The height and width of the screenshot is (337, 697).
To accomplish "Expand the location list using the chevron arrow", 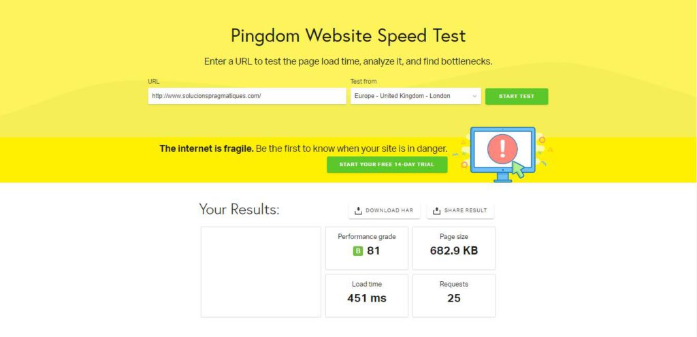I will click(x=474, y=96).
